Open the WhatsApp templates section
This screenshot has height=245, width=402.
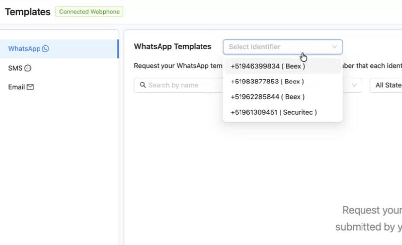pyautogui.click(x=24, y=49)
